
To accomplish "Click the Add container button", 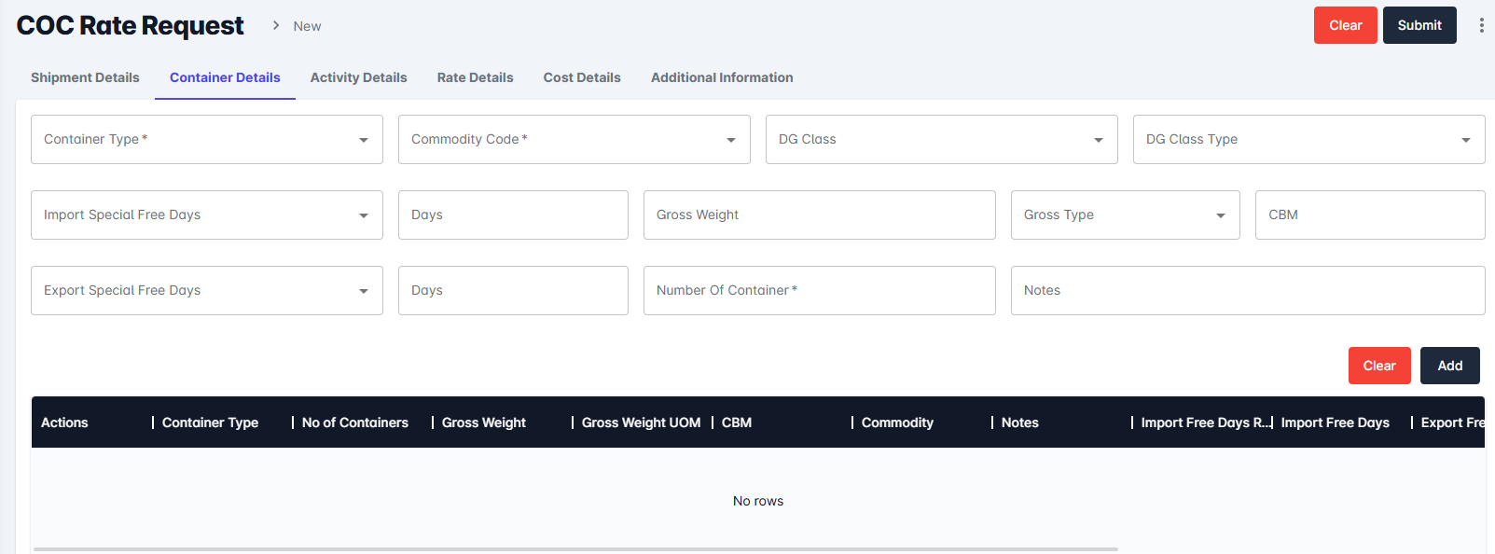I will [1449, 366].
